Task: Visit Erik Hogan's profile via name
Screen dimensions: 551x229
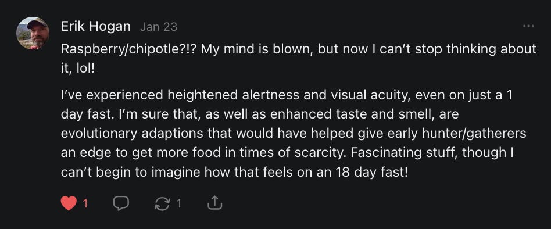Action: tap(95, 26)
